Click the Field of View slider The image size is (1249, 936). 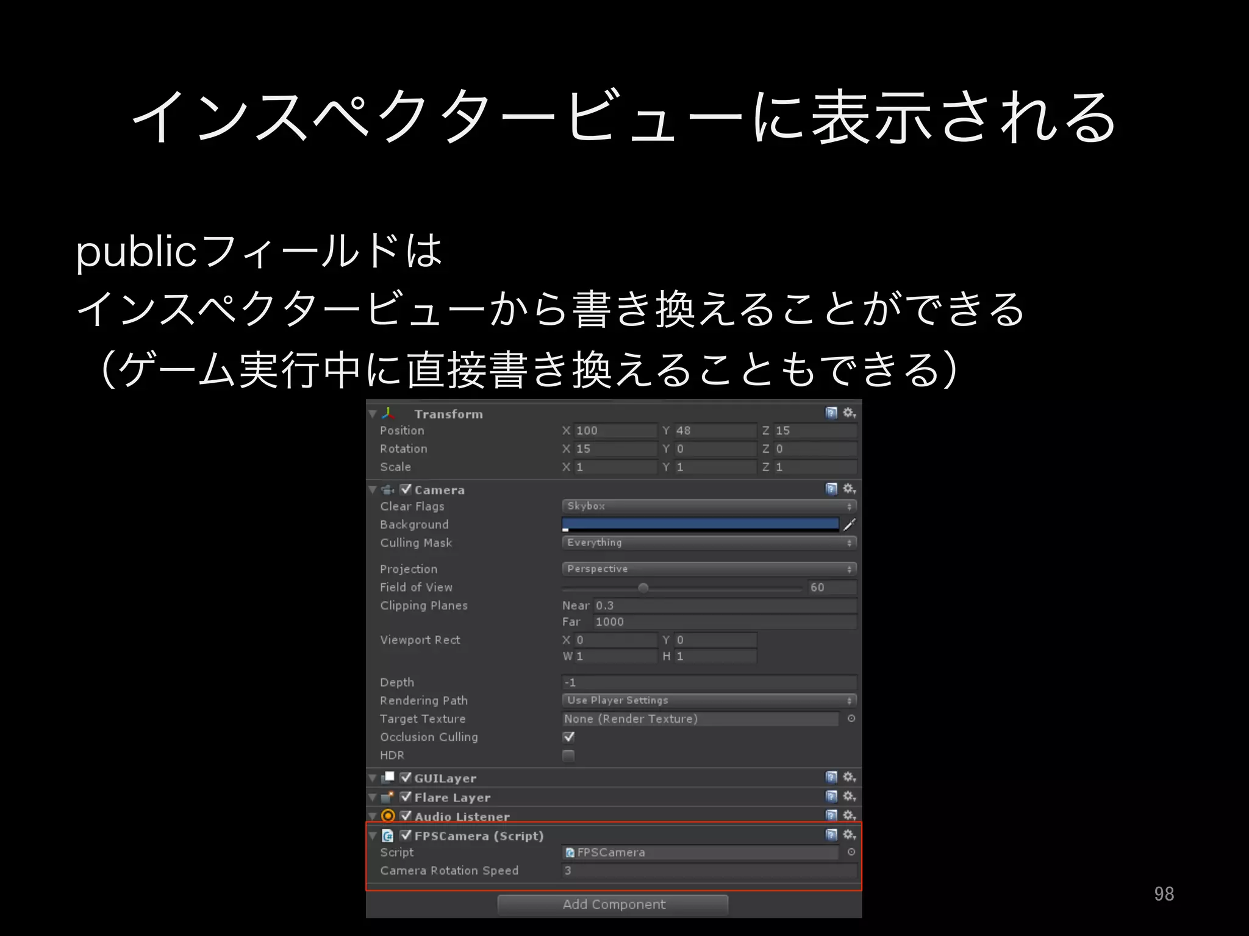click(x=682, y=587)
